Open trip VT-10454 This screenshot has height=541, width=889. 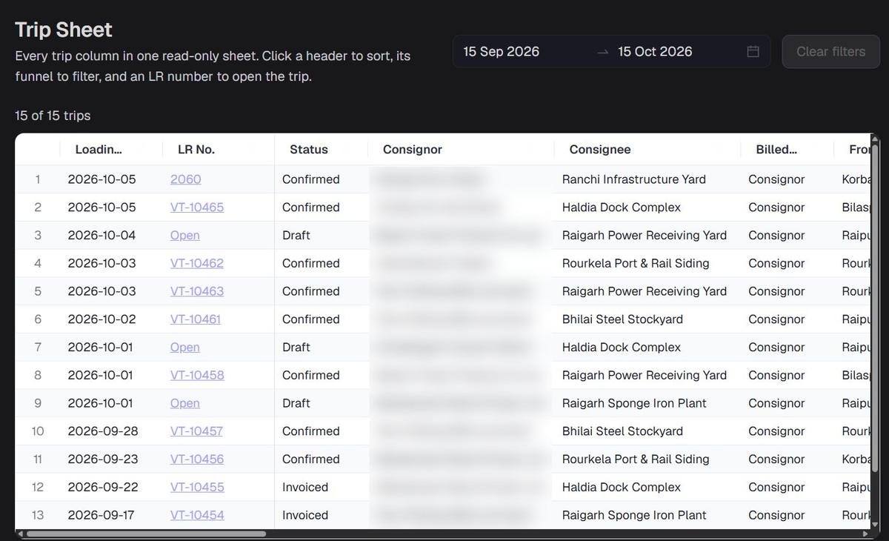click(197, 515)
